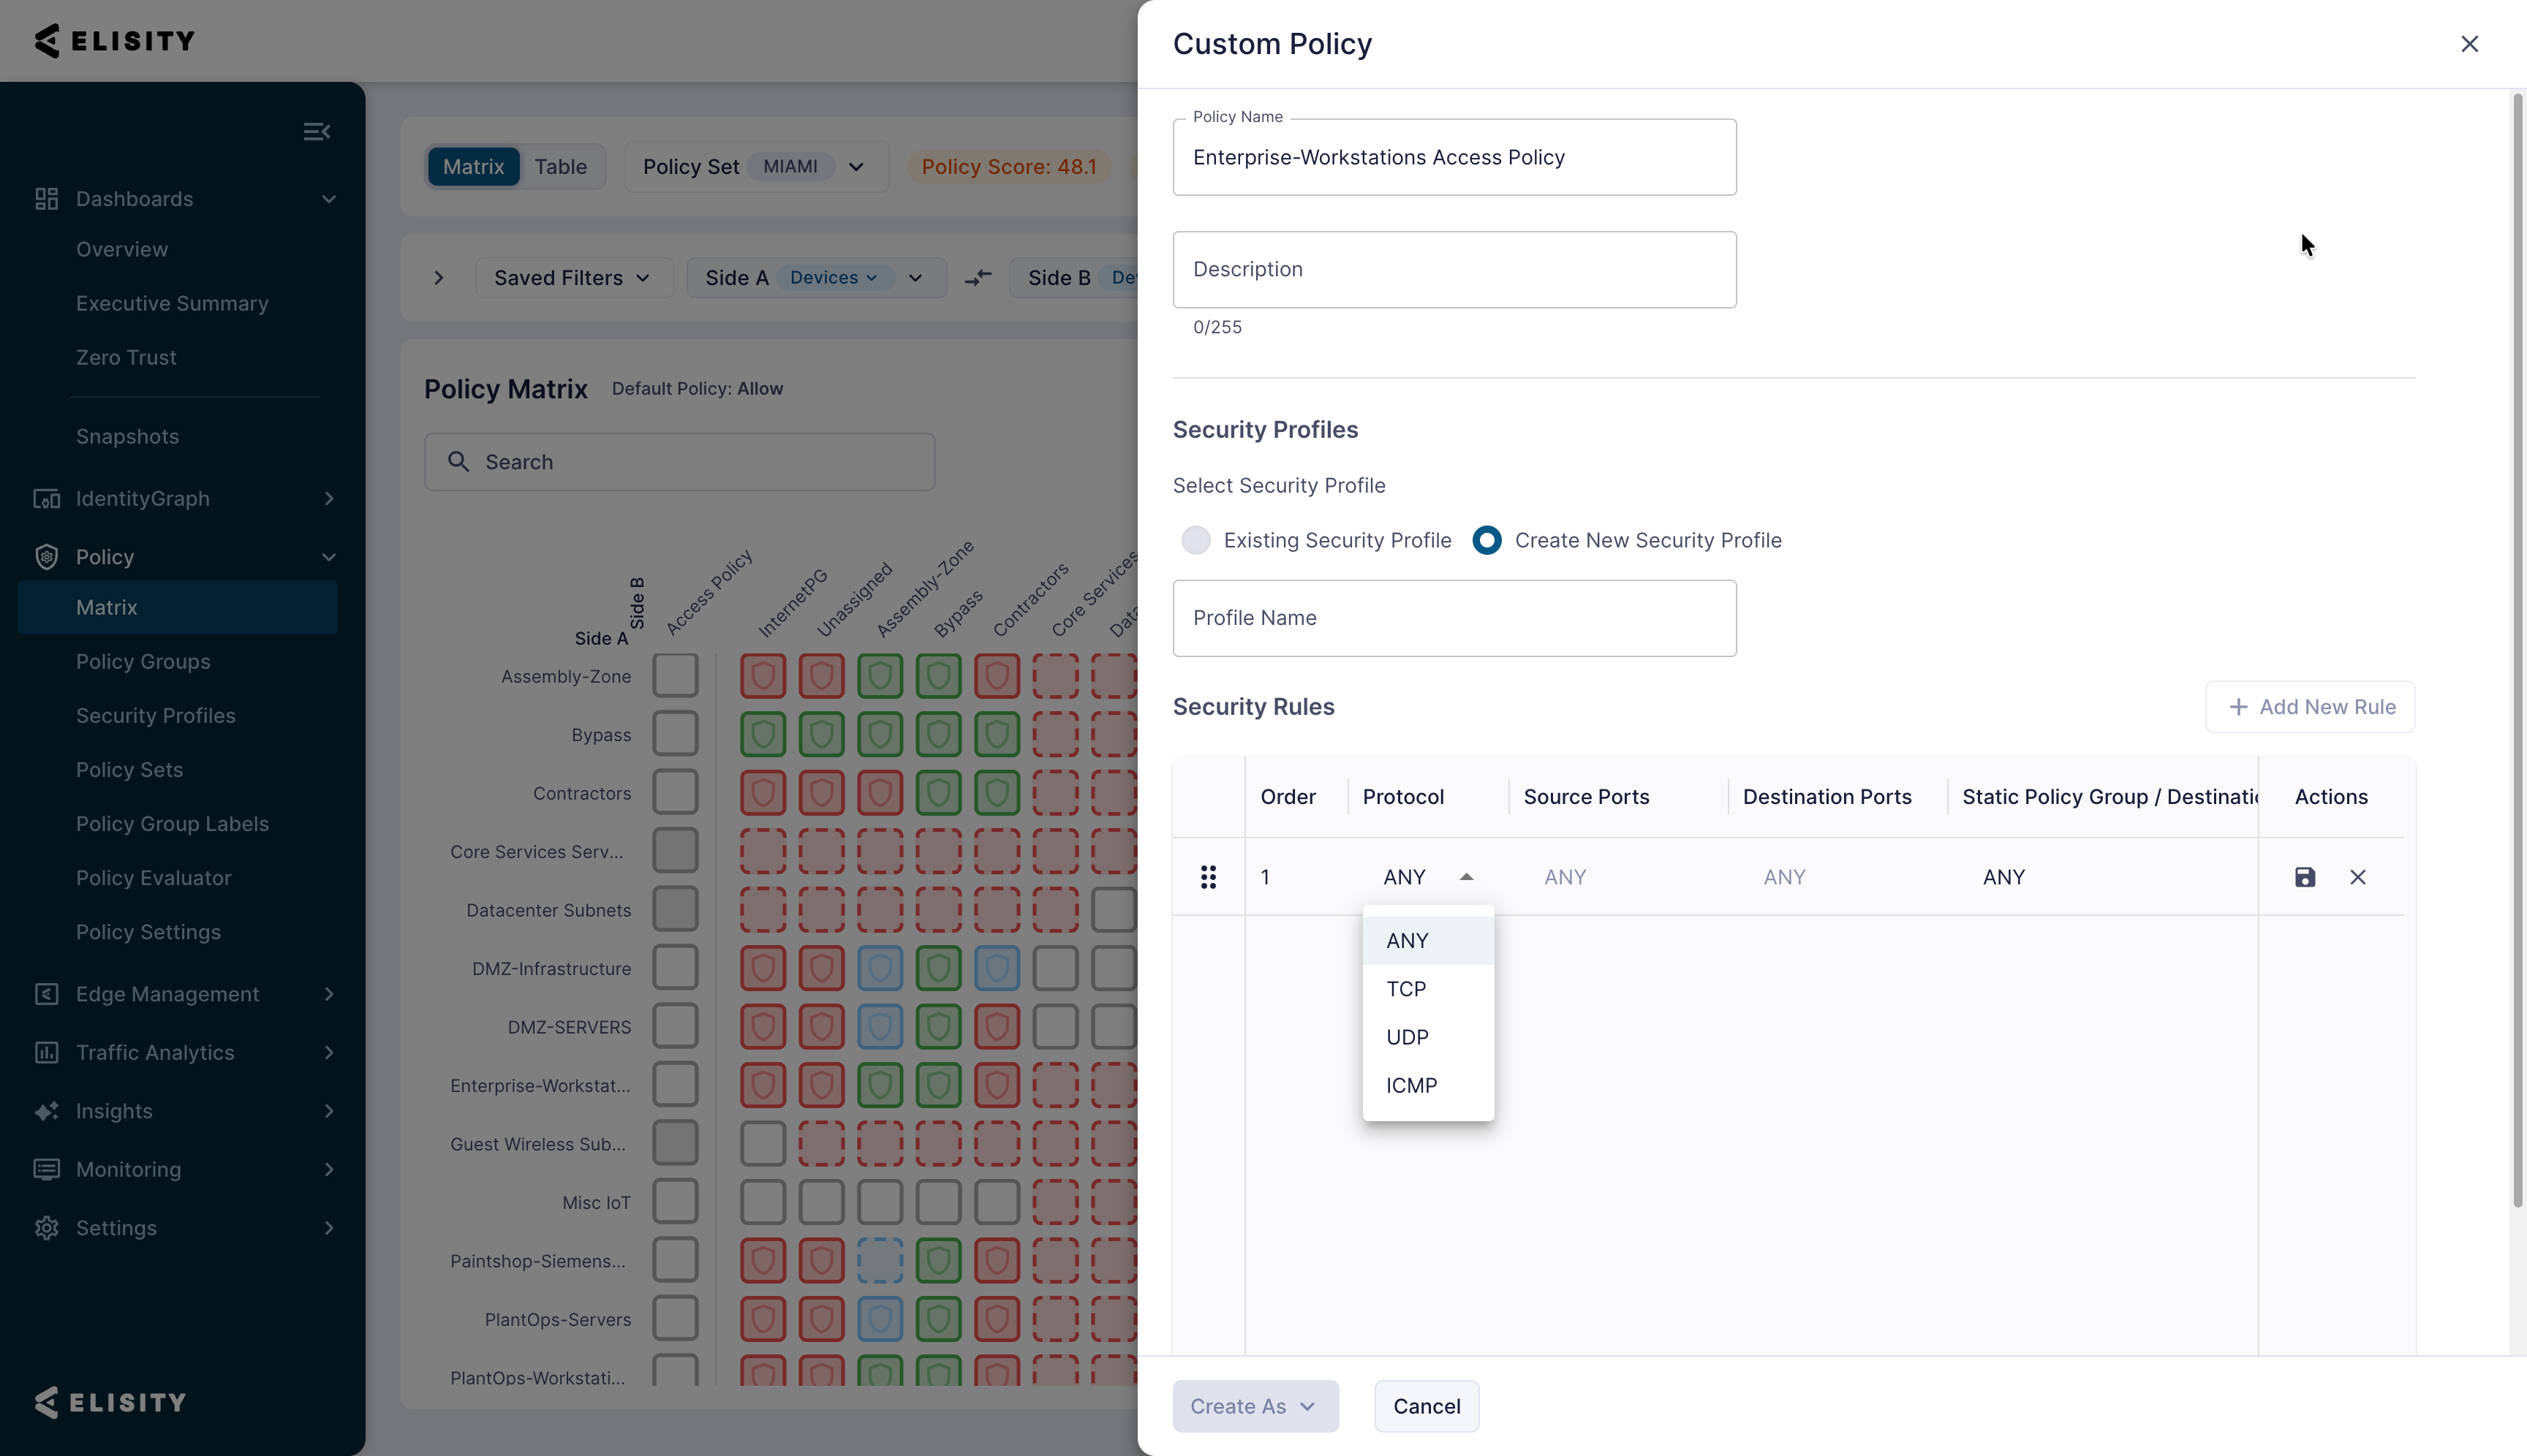Click the Settings gear icon in sidebar
2527x1456 pixels.
point(46,1228)
